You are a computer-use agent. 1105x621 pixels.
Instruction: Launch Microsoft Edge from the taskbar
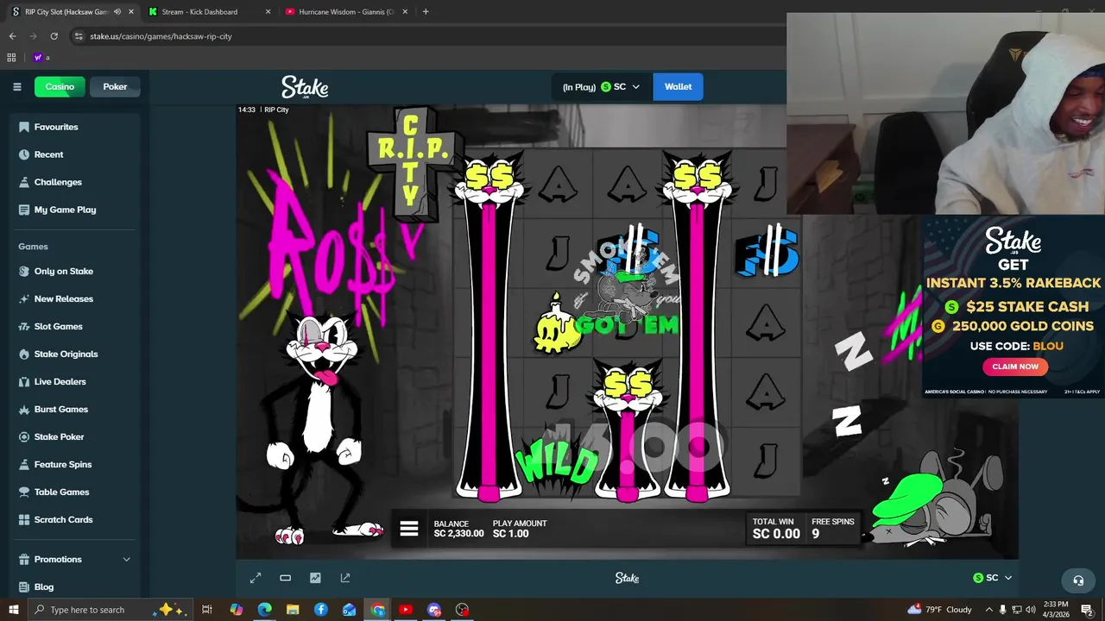pos(264,610)
